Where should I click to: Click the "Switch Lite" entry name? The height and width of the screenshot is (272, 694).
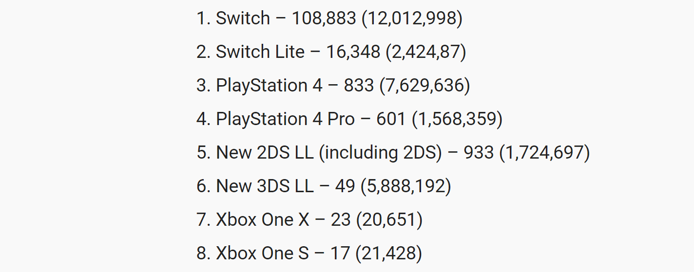coord(260,52)
